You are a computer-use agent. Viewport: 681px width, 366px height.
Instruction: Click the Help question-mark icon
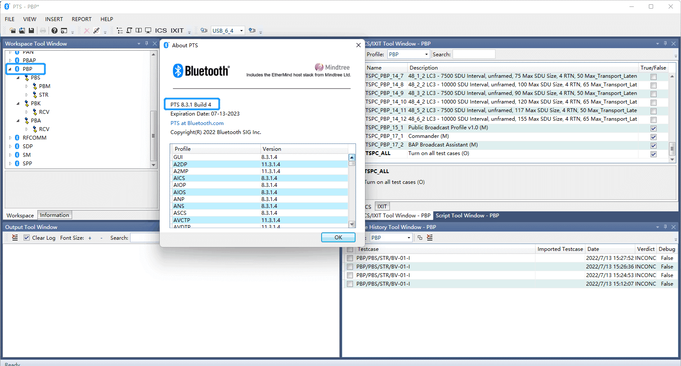pos(55,30)
